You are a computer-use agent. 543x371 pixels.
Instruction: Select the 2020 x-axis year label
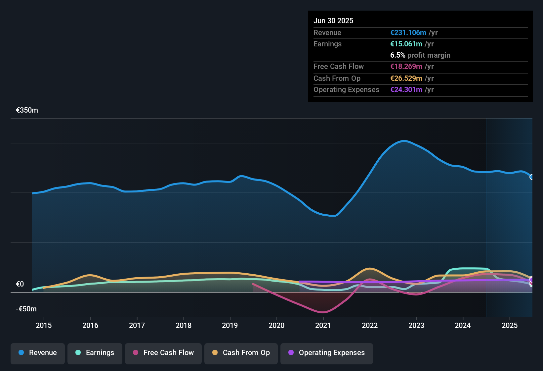click(276, 325)
